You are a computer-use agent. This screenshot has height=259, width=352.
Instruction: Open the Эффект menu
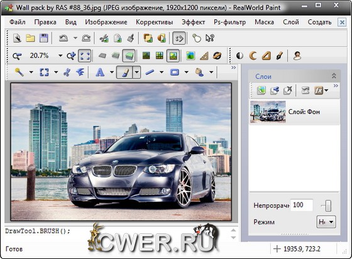(x=193, y=22)
